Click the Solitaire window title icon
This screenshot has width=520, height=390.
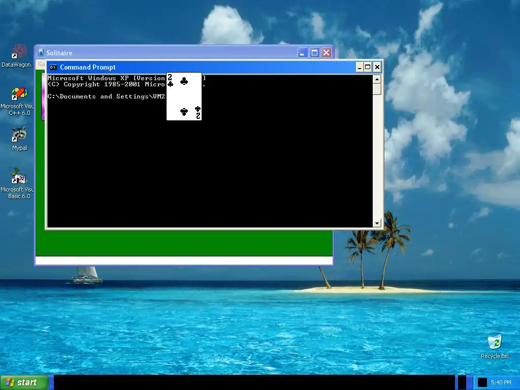pyautogui.click(x=41, y=52)
